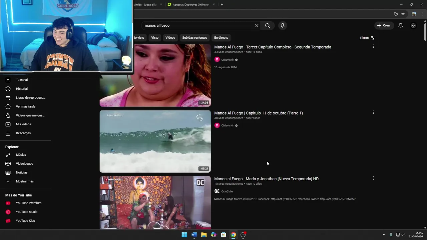The width and height of the screenshot is (427, 240).
Task: Open YouTube notifications bell
Action: (401, 26)
